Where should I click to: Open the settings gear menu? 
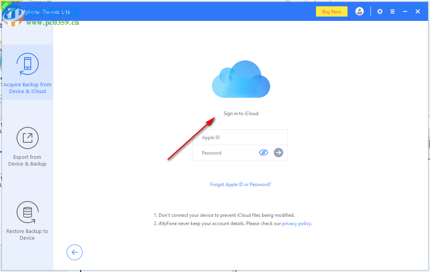click(x=380, y=11)
